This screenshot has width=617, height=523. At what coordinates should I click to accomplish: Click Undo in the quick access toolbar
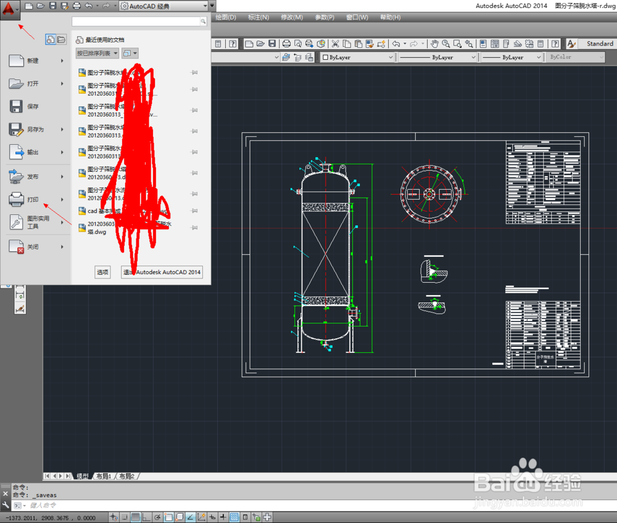tap(88, 6)
